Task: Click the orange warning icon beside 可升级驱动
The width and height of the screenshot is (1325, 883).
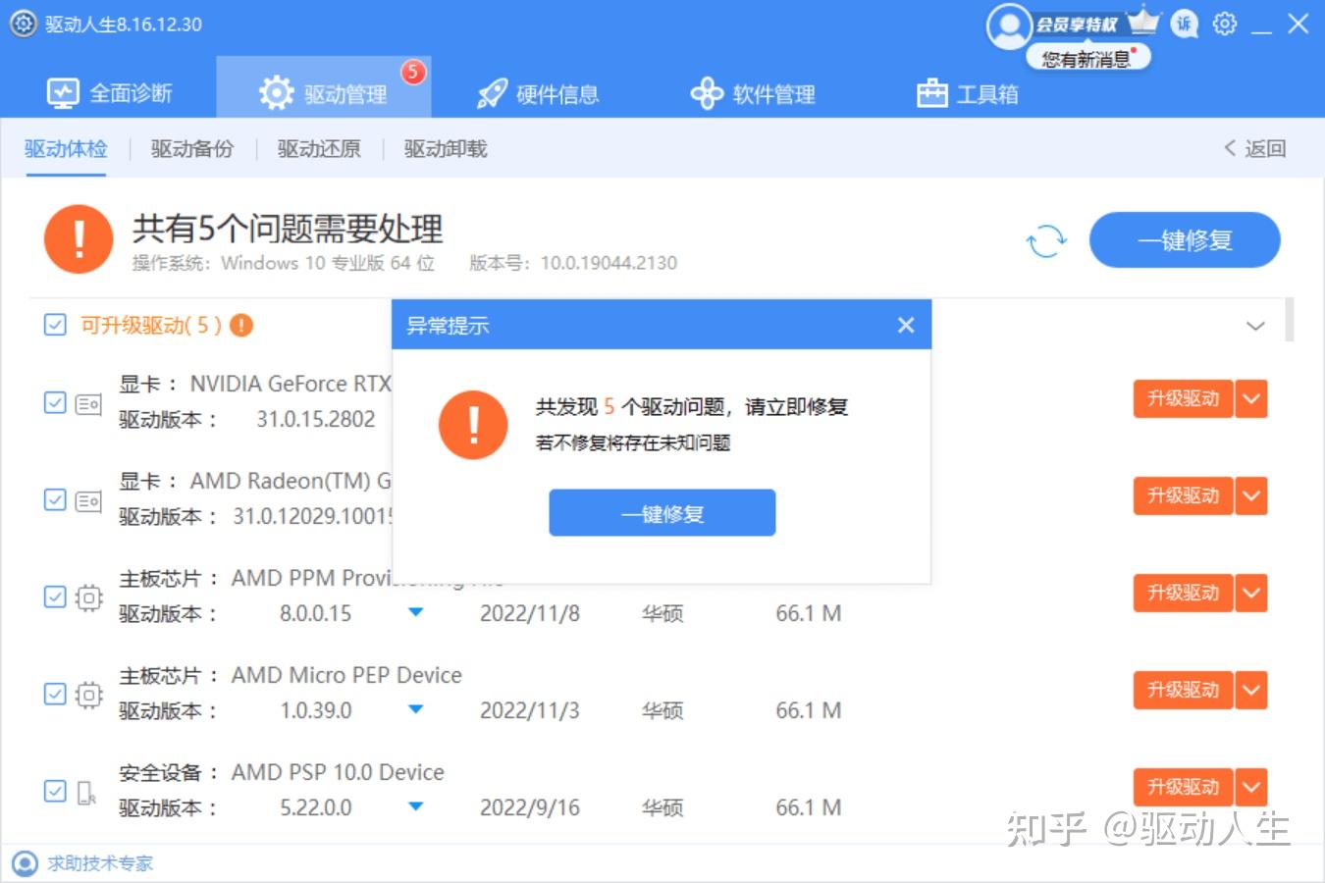Action: pyautogui.click(x=241, y=325)
